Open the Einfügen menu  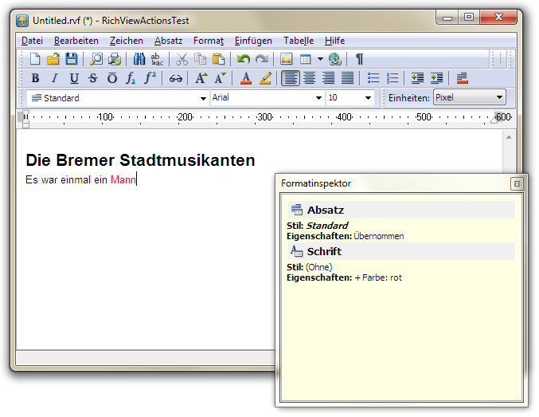pyautogui.click(x=253, y=41)
